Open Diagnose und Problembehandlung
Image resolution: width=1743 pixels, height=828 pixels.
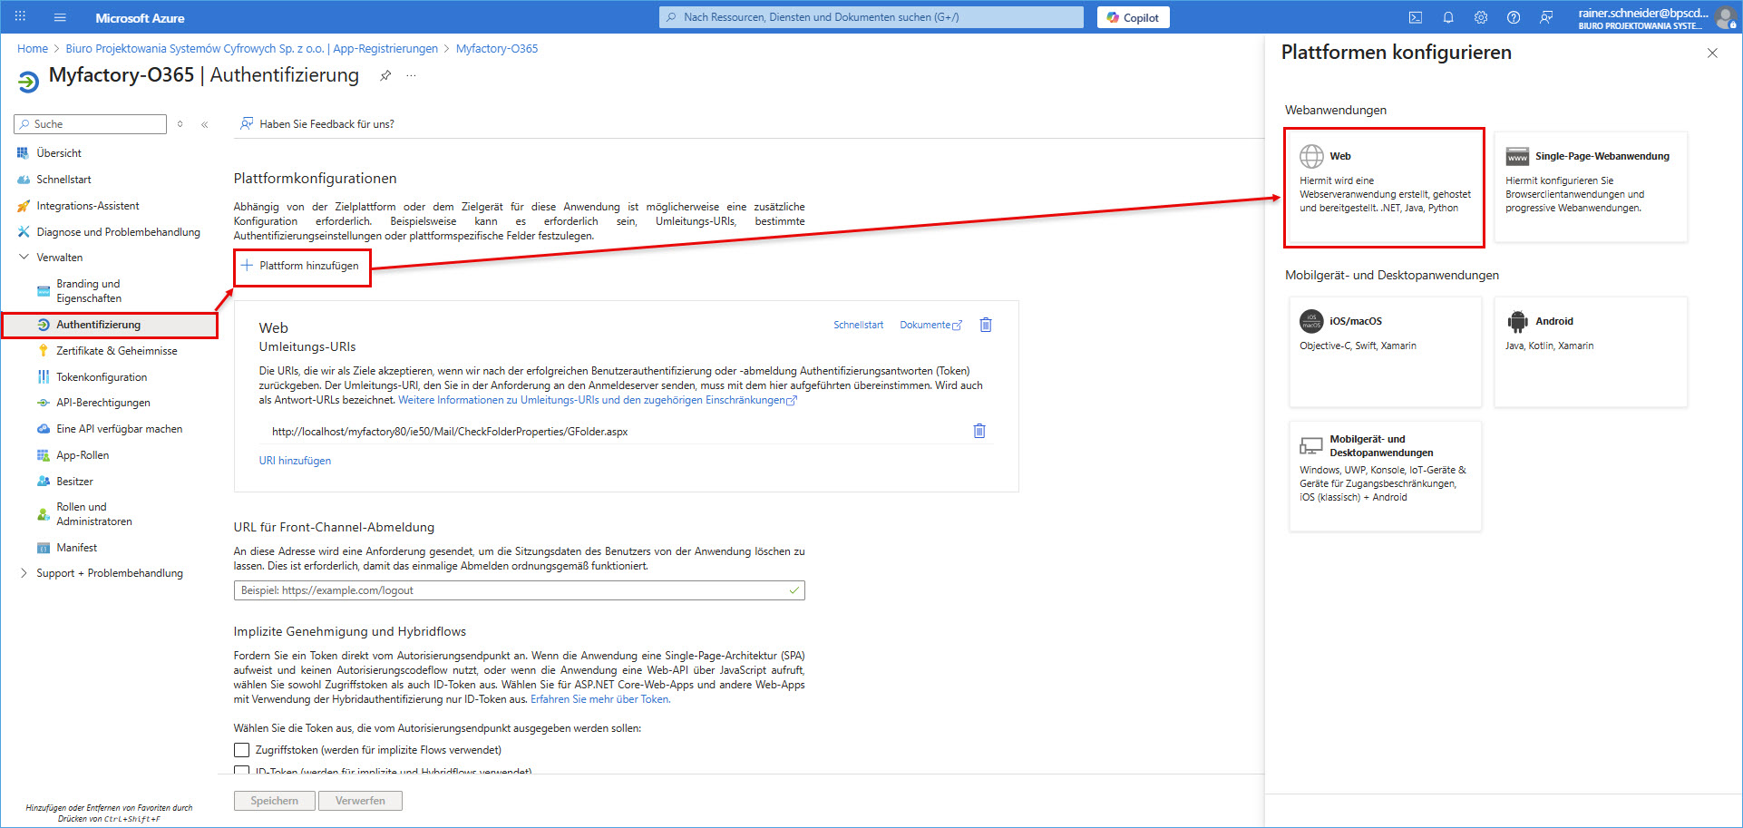(x=118, y=232)
